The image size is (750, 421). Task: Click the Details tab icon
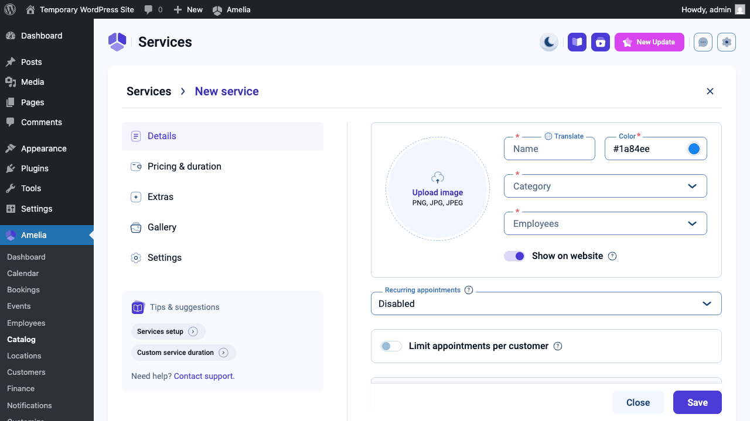click(x=136, y=136)
